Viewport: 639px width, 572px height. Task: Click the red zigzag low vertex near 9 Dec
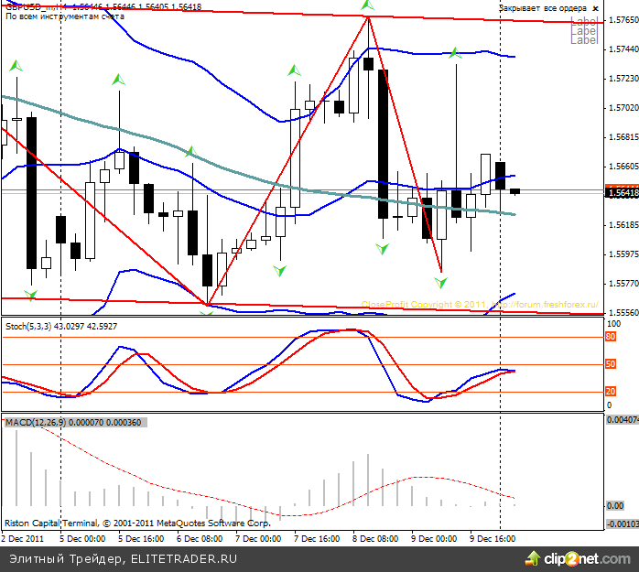[x=441, y=271]
